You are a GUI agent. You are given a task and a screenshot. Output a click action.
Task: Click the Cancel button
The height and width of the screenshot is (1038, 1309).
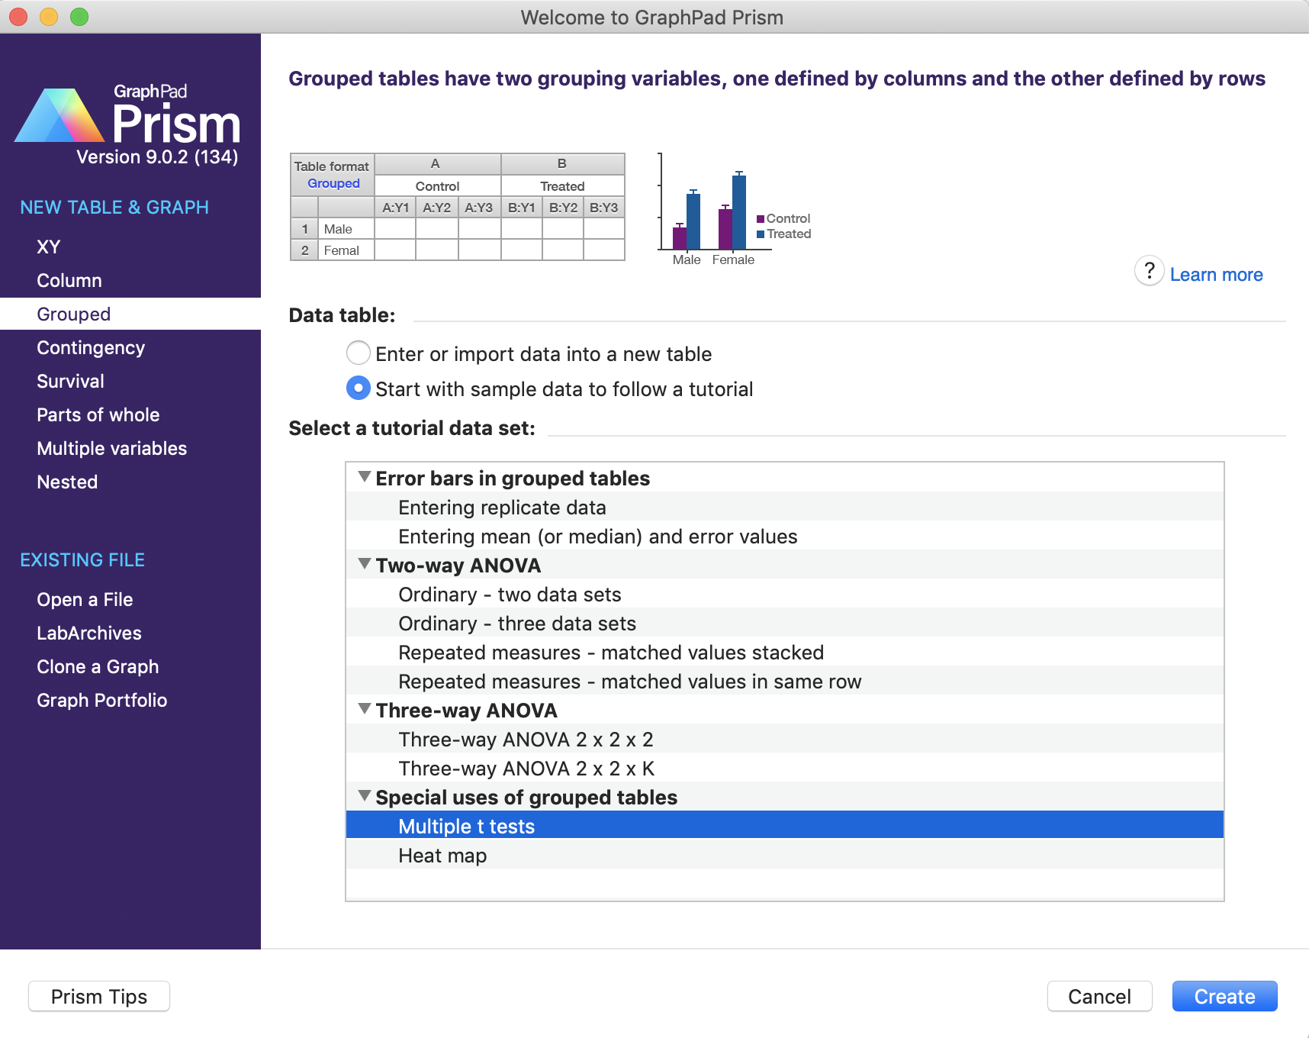tap(1098, 996)
